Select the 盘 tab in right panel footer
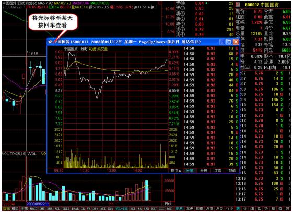This screenshot has width=293, height=212. 259,209
